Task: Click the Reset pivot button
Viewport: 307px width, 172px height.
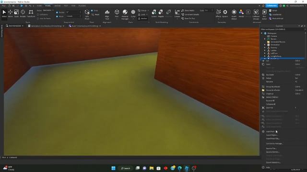Action: pos(95,15)
